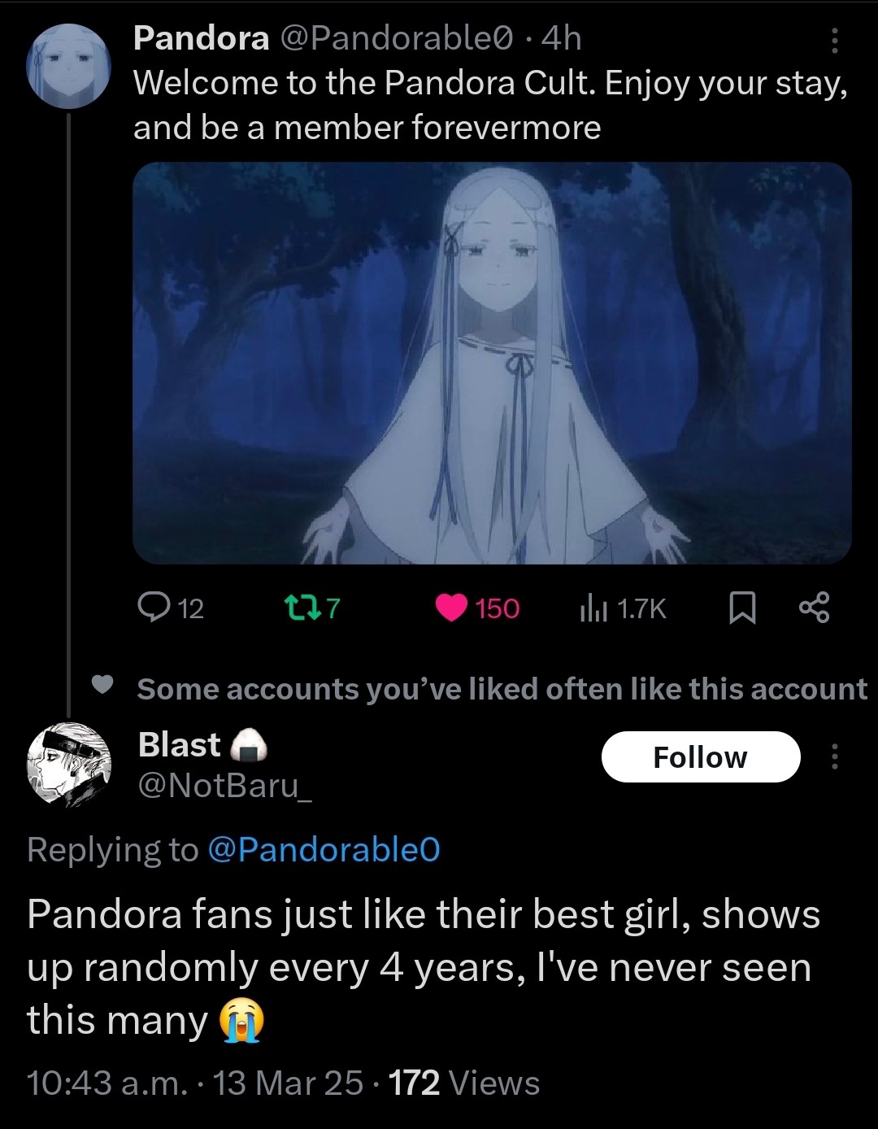Tap the Blast display name
Image resolution: width=878 pixels, height=1129 pixels.
(x=180, y=744)
